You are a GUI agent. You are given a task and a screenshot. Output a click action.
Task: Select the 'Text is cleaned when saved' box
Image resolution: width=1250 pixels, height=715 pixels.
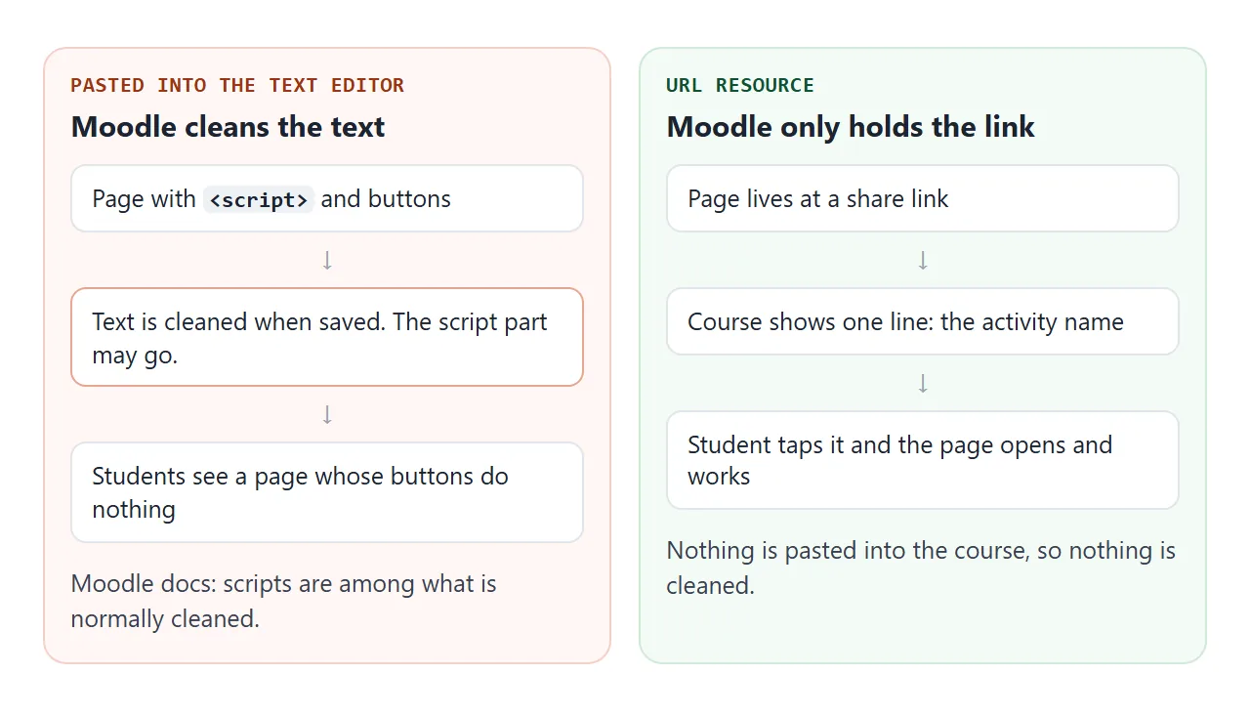[x=327, y=337]
